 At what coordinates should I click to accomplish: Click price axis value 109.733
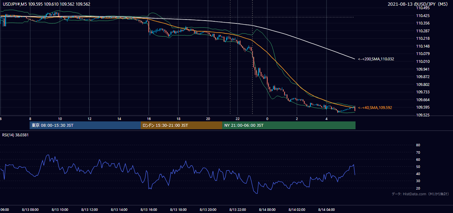click(x=423, y=92)
